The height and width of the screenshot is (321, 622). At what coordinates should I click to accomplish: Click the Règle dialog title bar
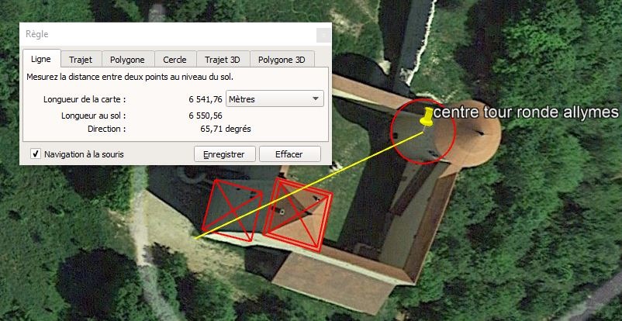168,35
